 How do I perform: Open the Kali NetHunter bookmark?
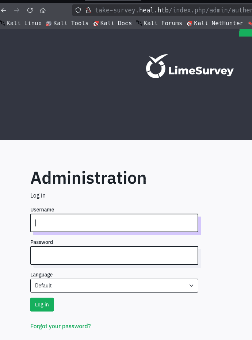[215, 23]
